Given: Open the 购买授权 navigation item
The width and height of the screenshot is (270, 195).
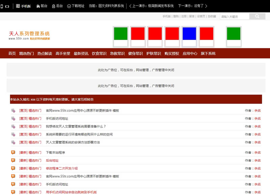Looking at the screenshot, I should click(172, 53).
